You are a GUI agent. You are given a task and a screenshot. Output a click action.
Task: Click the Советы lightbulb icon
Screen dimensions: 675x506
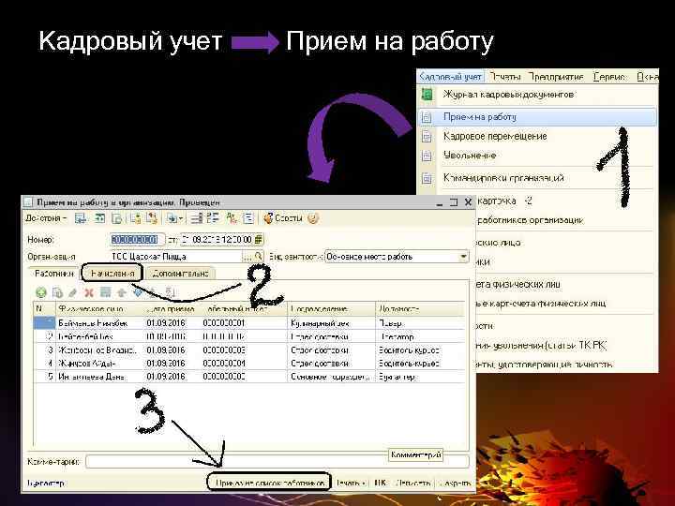pos(283,218)
